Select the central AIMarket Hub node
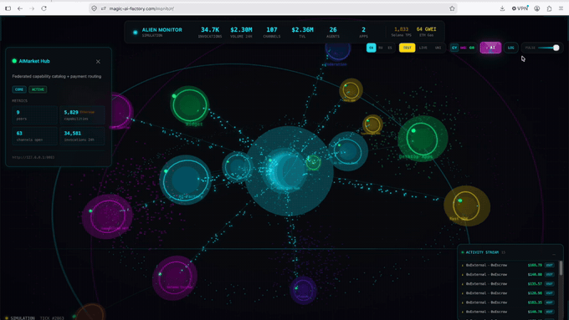Screen dimensions: 569x320 click(290, 171)
